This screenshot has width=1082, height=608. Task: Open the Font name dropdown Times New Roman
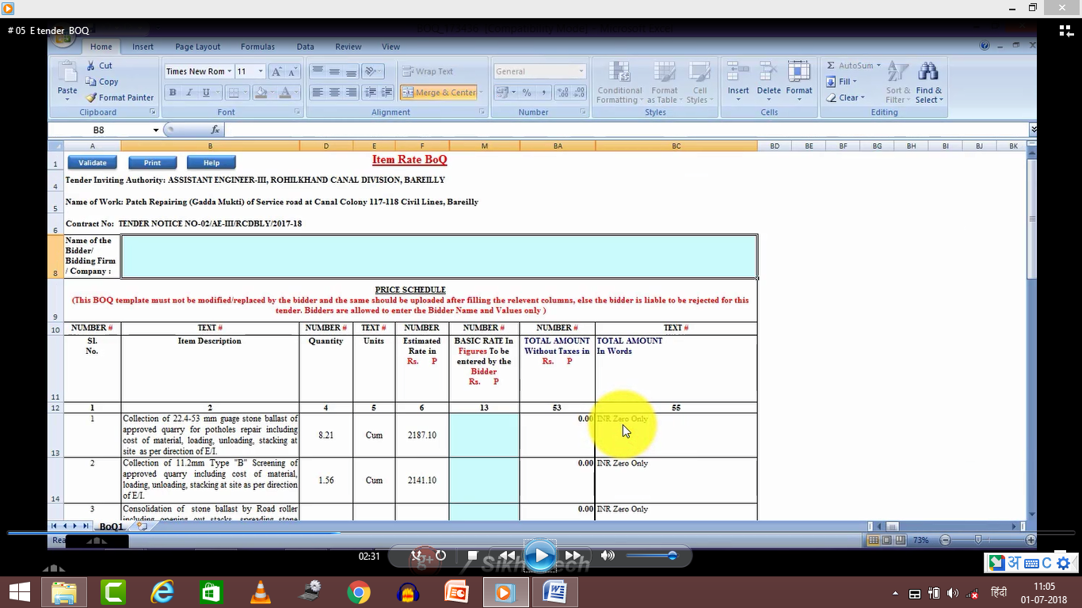point(229,71)
